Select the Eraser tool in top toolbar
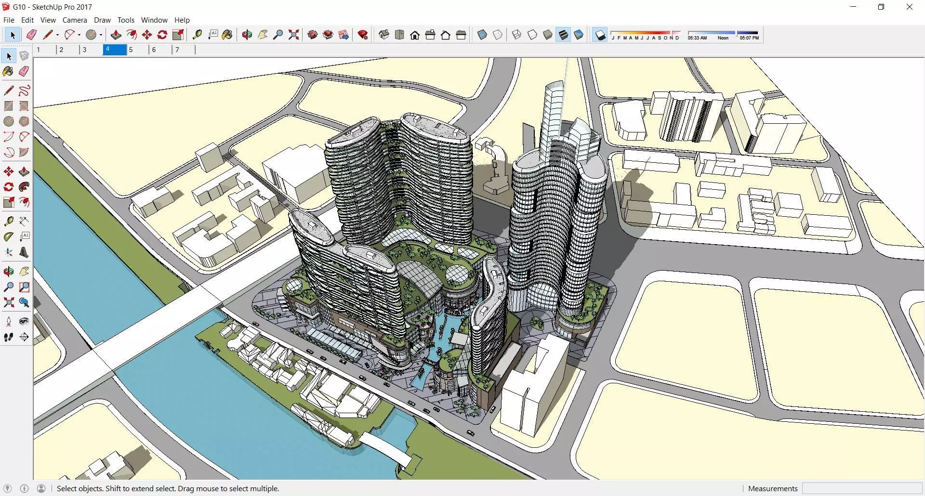The height and width of the screenshot is (496, 925). 31,35
